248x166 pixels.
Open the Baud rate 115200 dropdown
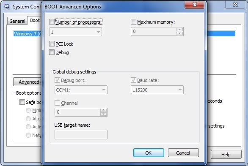point(157,90)
